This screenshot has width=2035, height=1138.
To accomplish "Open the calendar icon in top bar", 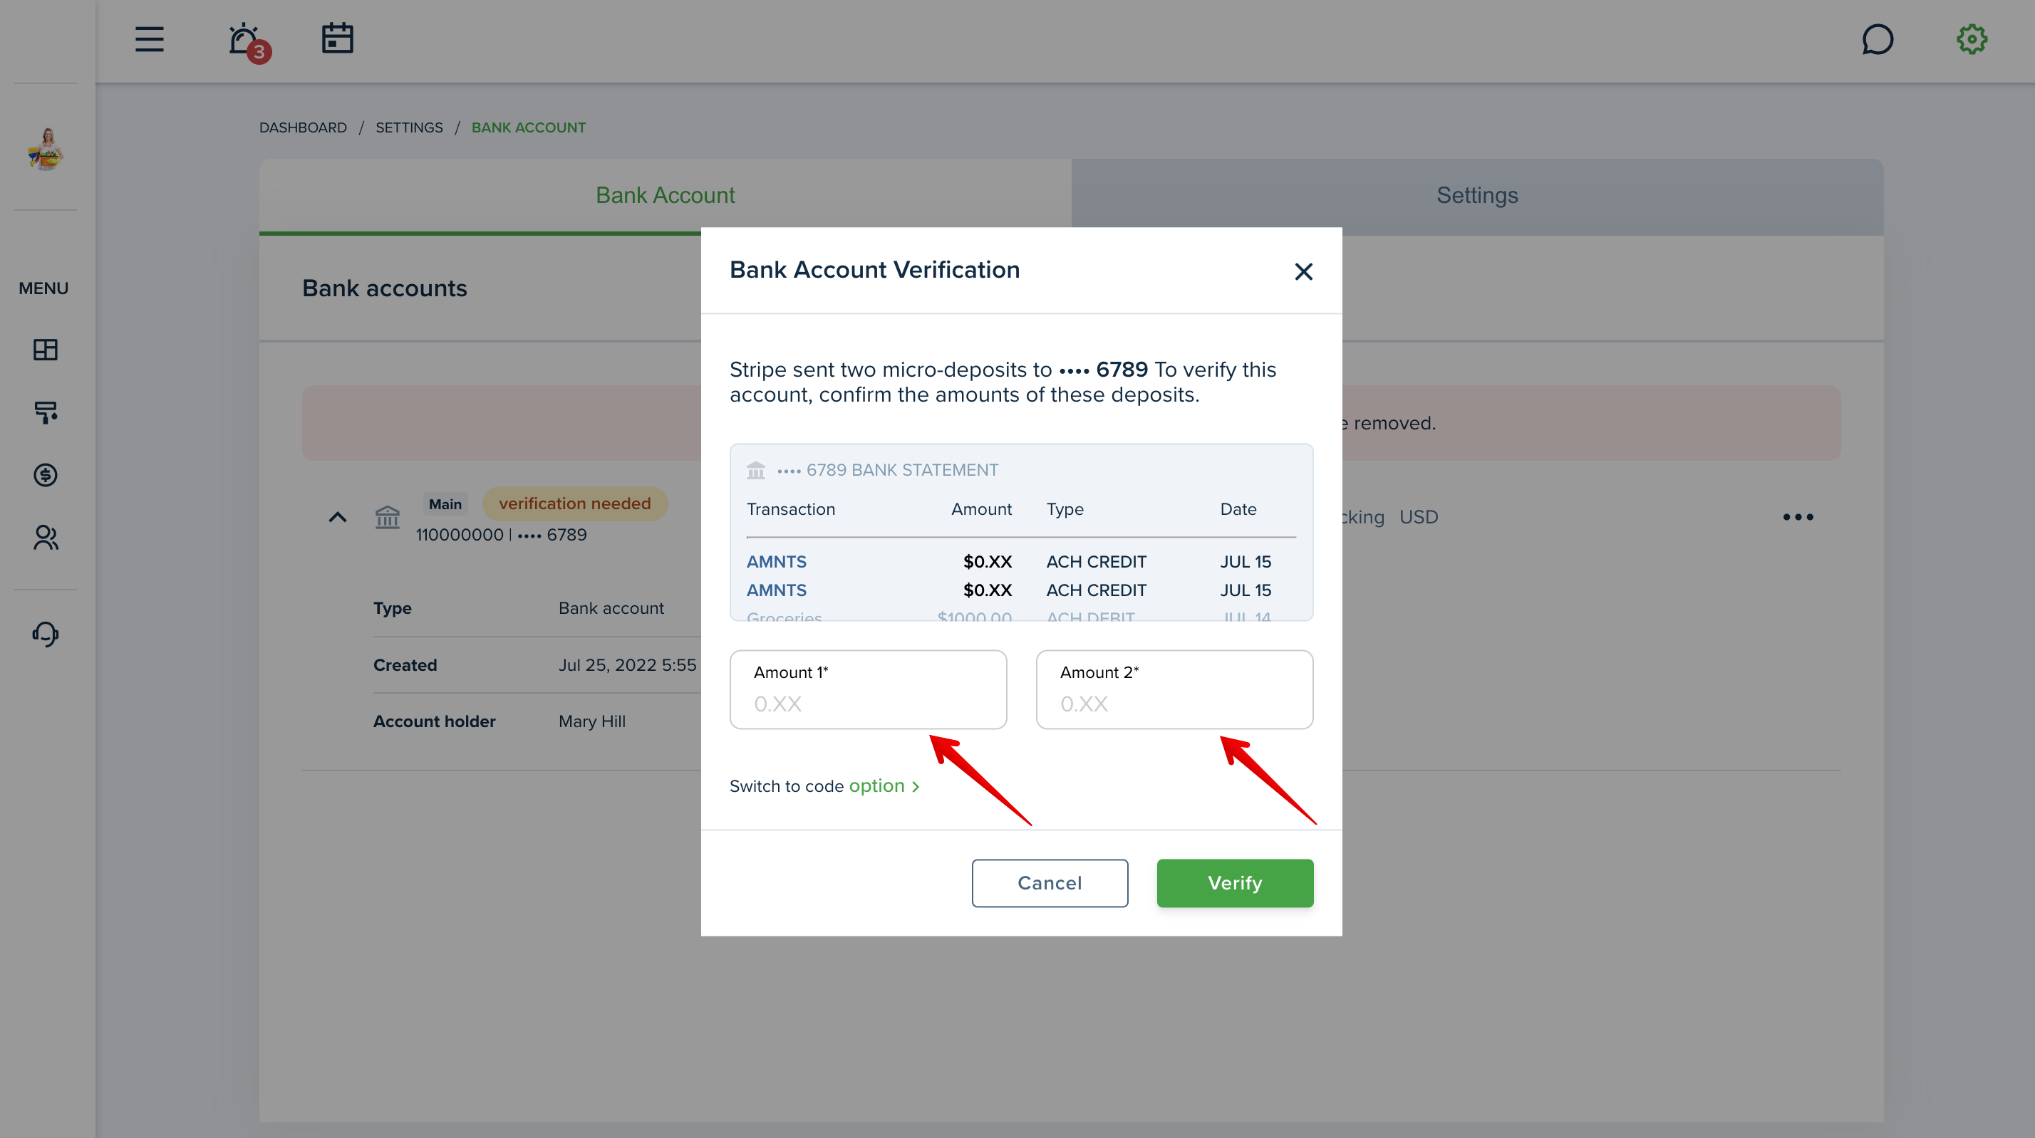I will 337,38.
